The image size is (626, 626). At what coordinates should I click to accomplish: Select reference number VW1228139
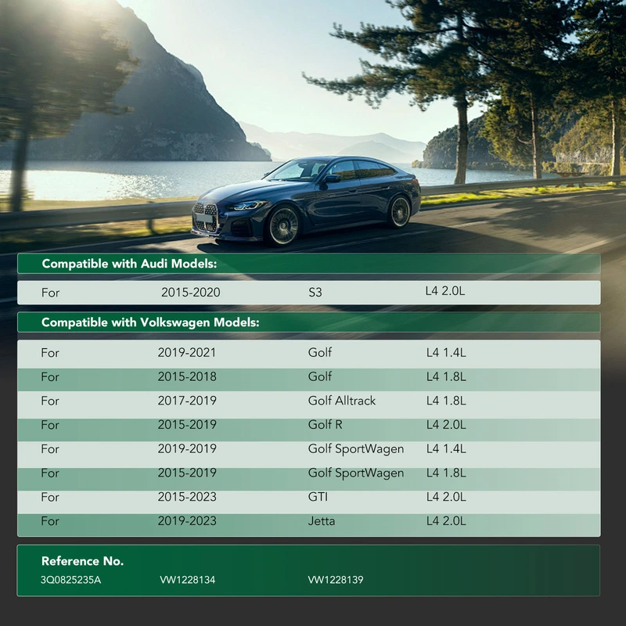[x=336, y=580]
